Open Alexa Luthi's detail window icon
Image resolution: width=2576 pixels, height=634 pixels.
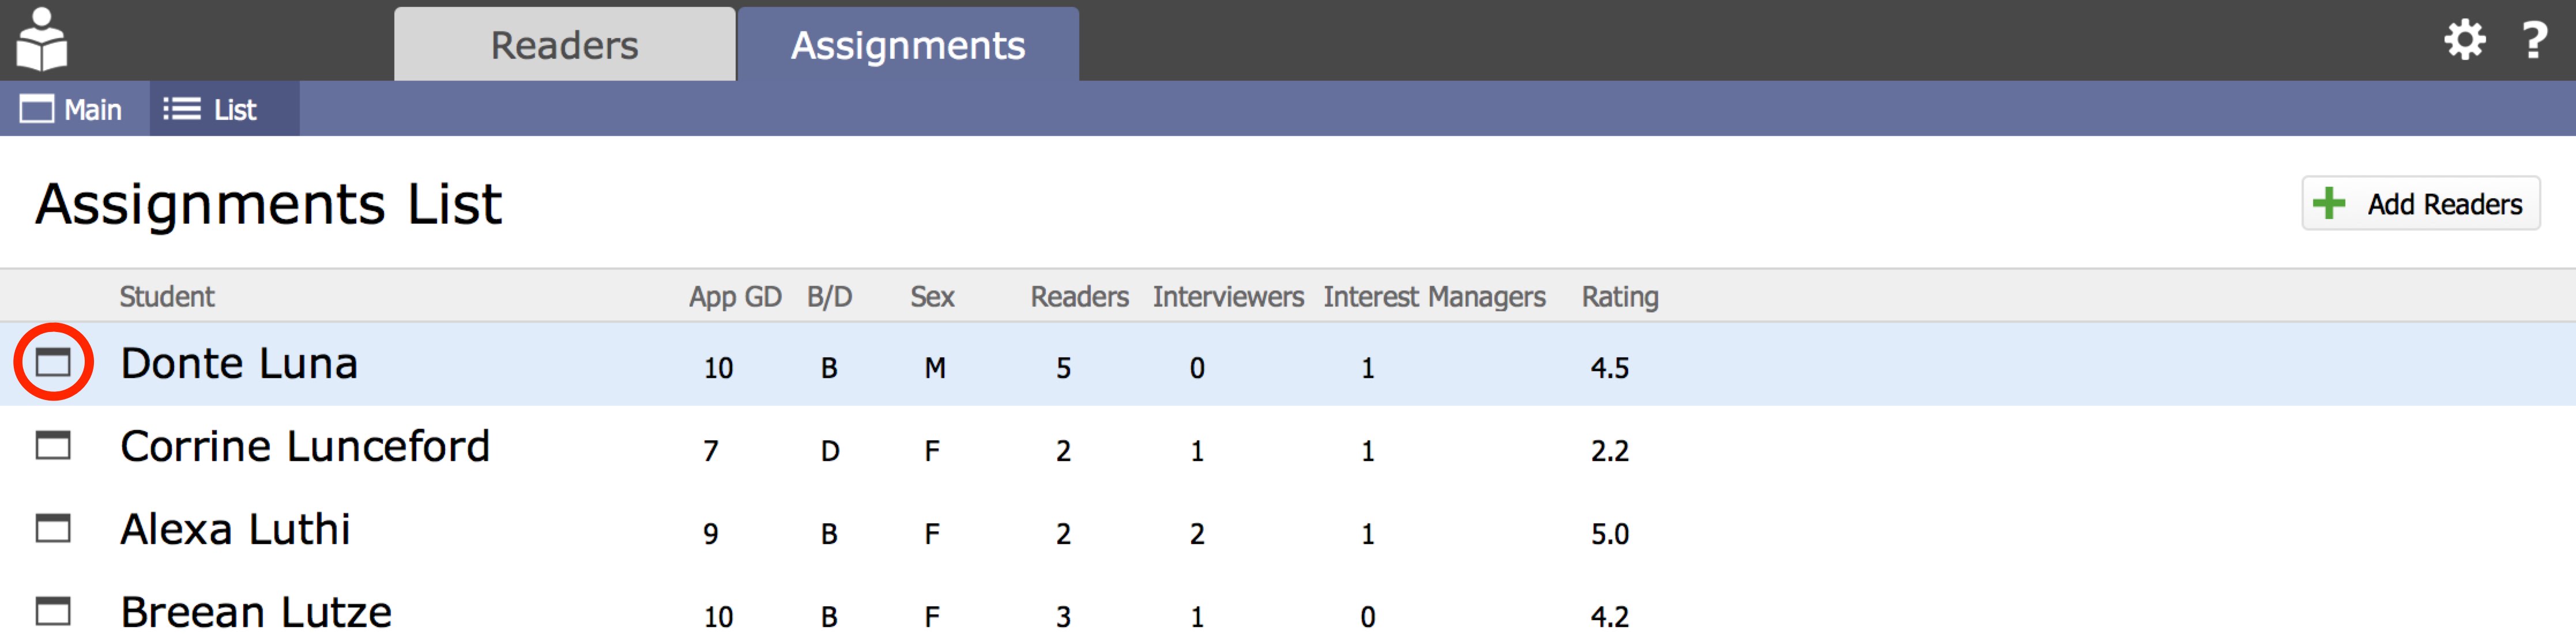pos(53,528)
